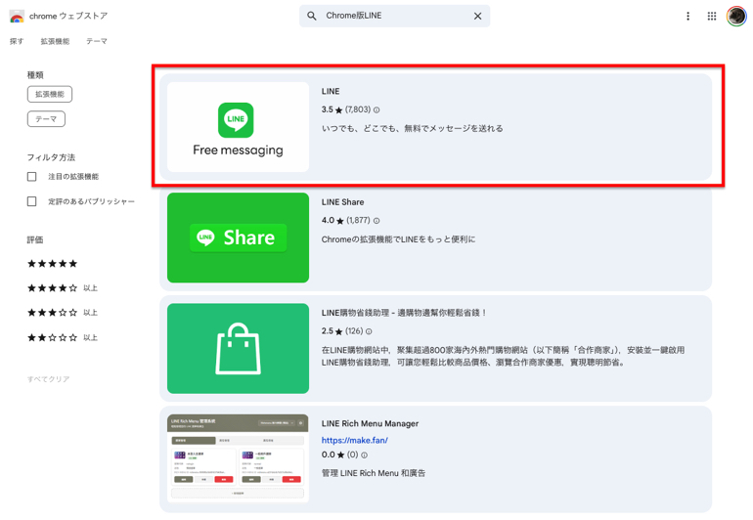This screenshot has height=520, width=753.
Task: Click the Chrome Web Store rainbow logo
Action: [17, 17]
